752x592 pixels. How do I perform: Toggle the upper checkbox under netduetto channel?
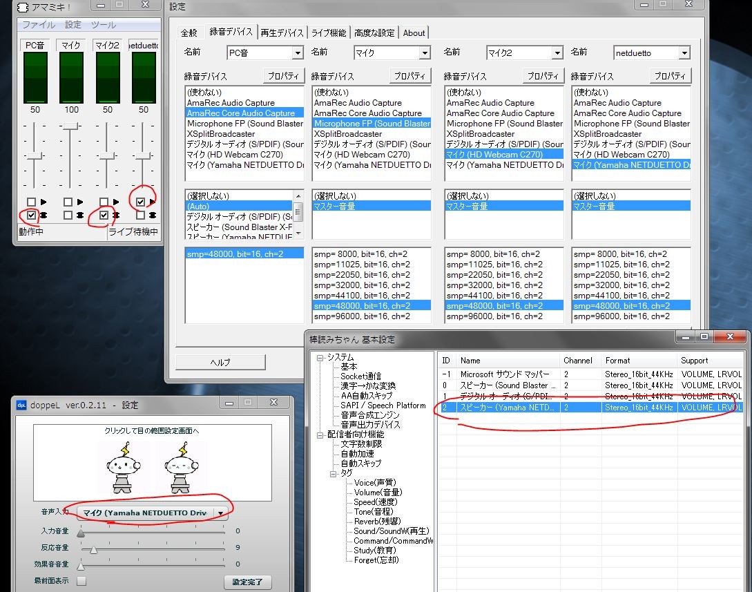click(x=141, y=202)
